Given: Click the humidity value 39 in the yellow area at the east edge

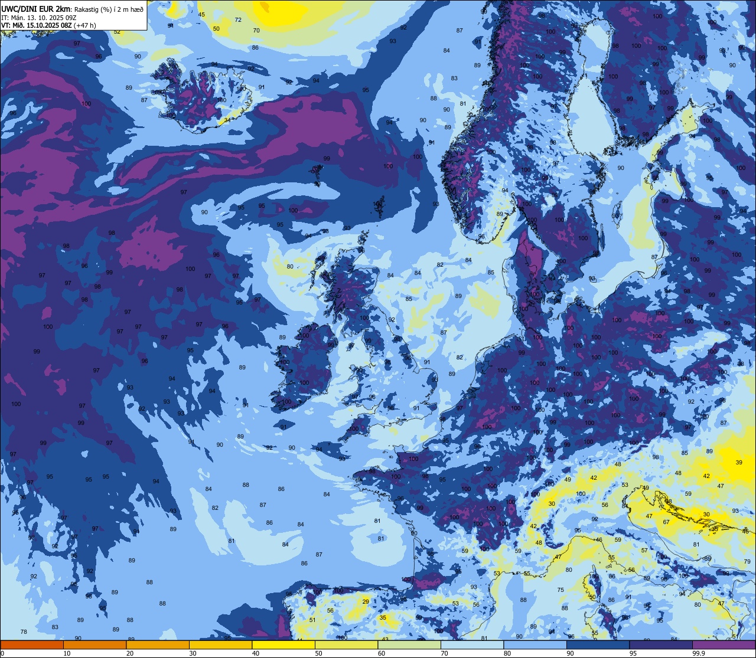Looking at the screenshot, I should point(739,463).
